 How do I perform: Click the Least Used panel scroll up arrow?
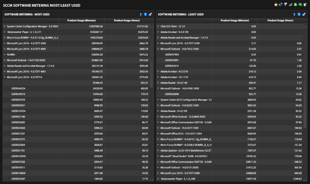pyautogui.click(x=305, y=26)
